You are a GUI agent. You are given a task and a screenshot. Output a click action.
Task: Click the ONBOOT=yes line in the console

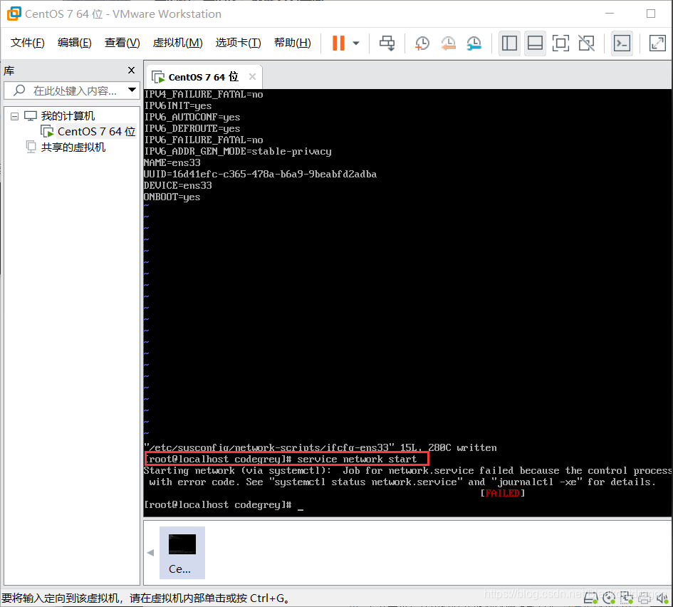point(172,197)
